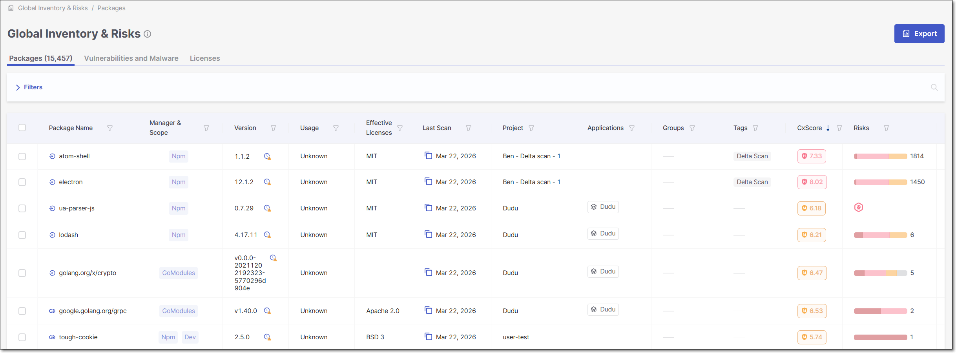The height and width of the screenshot is (353, 956).
Task: Click the scan icon next to electron's Last Scan
Action: [x=428, y=182]
